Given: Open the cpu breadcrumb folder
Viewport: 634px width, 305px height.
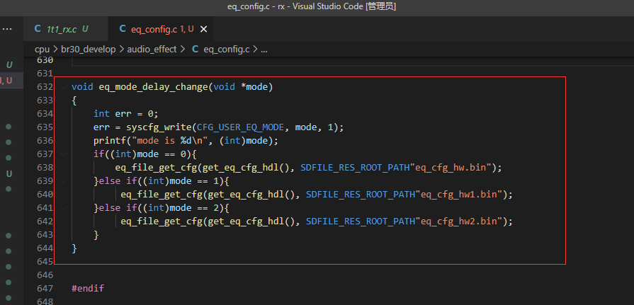Looking at the screenshot, I should click(x=42, y=50).
